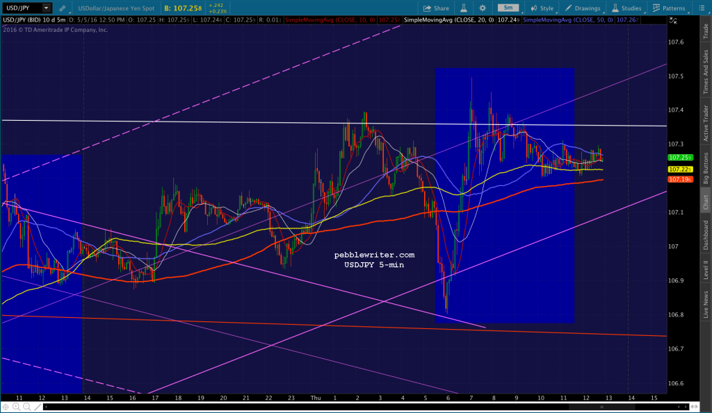The width and height of the screenshot is (712, 413).
Task: Open the Trade side tab
Action: click(x=706, y=31)
